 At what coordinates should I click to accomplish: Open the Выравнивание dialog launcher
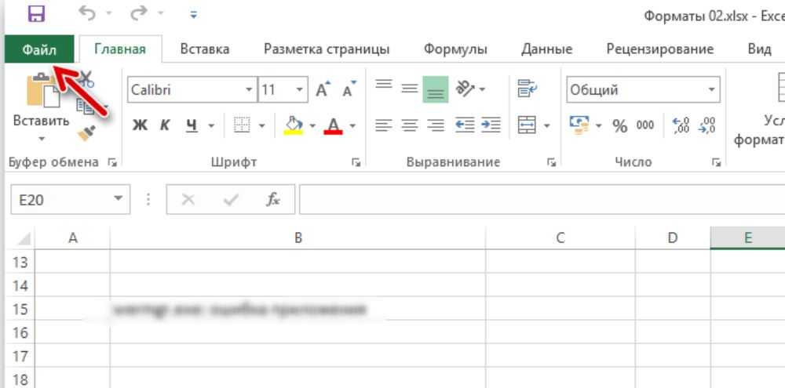click(x=551, y=162)
